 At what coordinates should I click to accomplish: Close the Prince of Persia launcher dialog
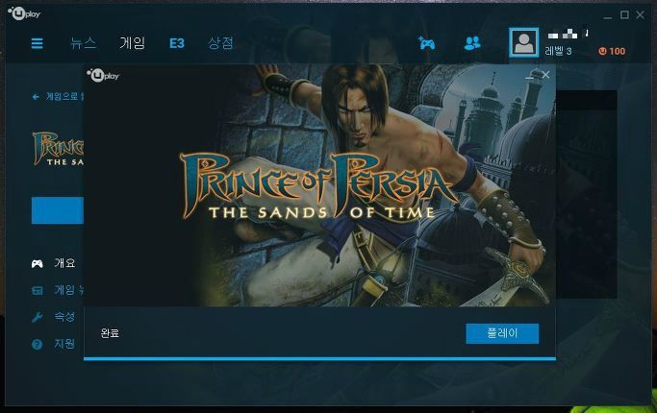tap(545, 75)
